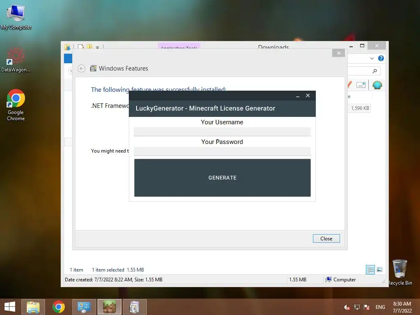Open Recycle Bin desktop icon
Screen dimensions: 420x315
click(400, 272)
